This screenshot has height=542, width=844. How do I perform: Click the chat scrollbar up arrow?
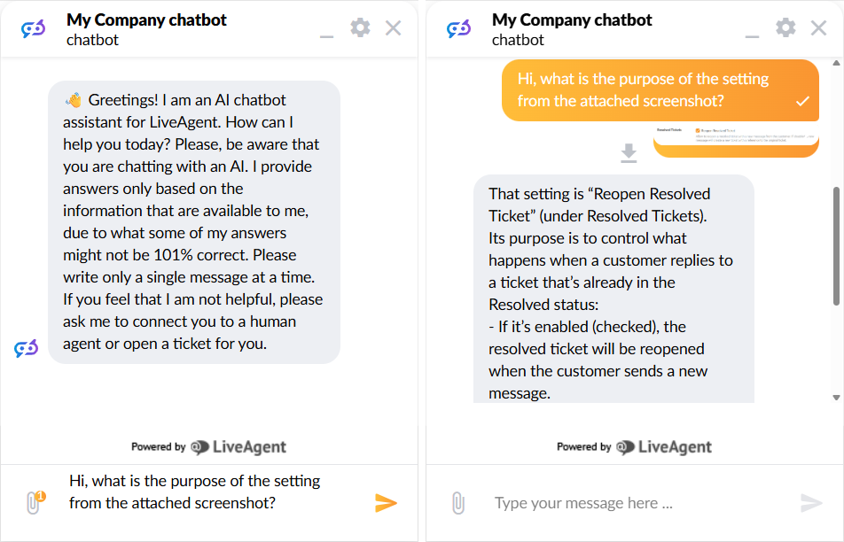point(835,65)
